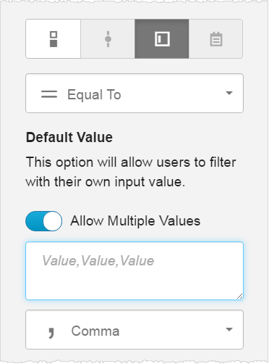Click the equals sign icon beside Equal To
This screenshot has width=269, height=364.
(x=49, y=94)
